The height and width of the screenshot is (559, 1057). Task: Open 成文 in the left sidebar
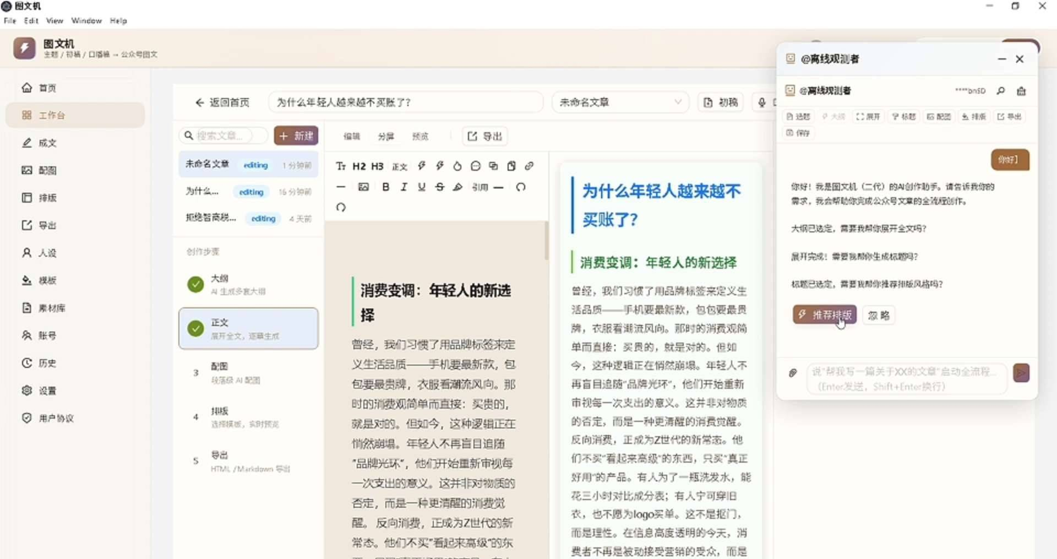pos(75,143)
